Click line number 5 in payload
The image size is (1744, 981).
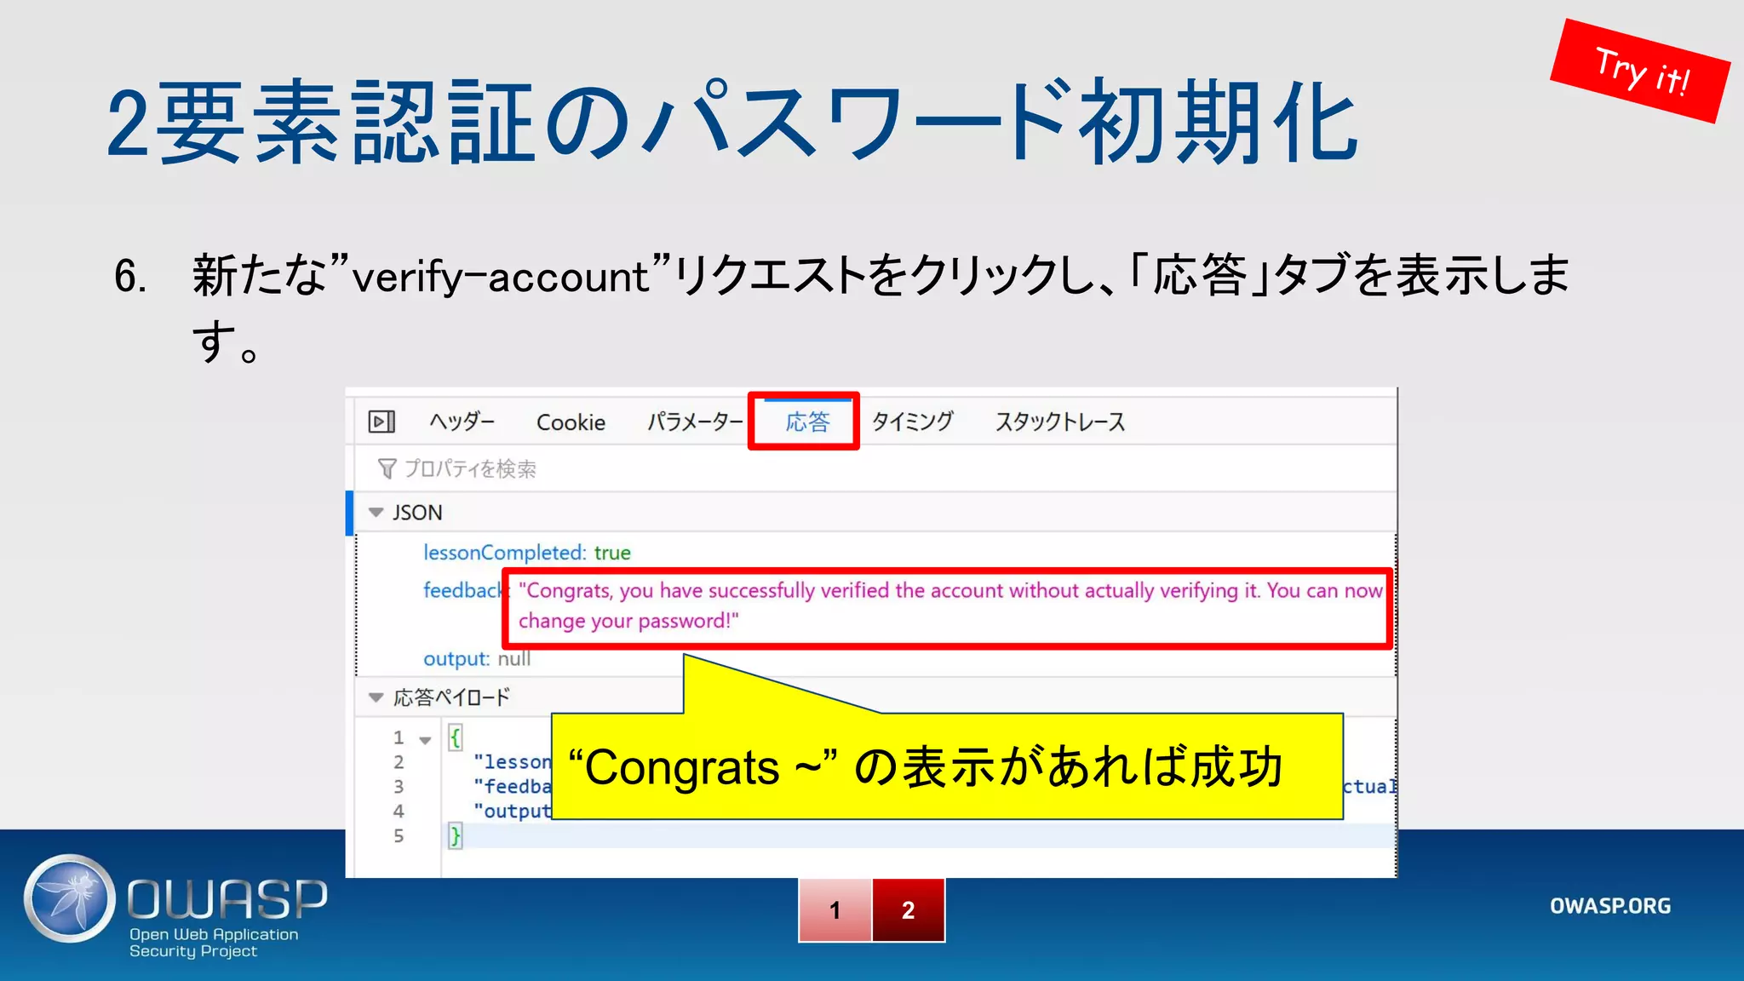pos(399,836)
